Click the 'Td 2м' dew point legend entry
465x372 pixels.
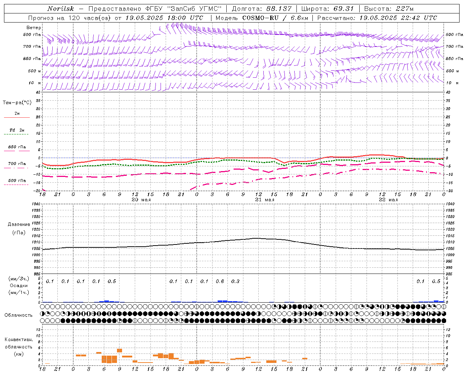coord(17,130)
